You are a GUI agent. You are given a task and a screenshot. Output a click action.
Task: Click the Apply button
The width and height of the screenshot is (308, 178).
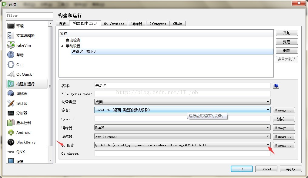tap(291, 169)
